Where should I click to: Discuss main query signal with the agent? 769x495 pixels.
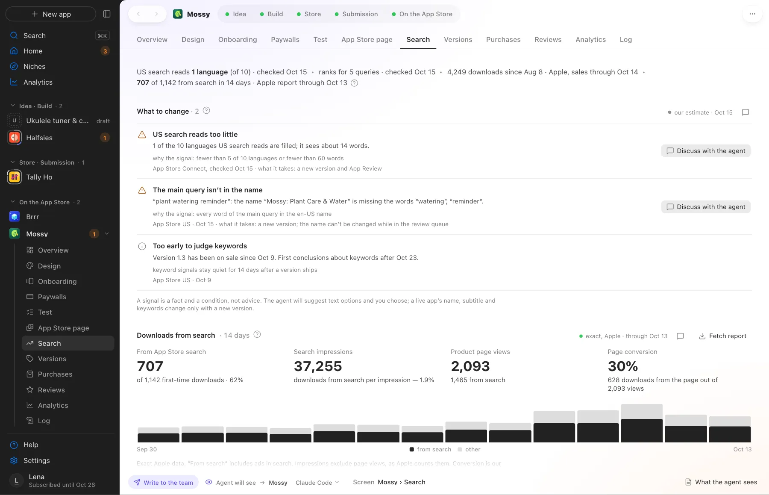tap(706, 207)
